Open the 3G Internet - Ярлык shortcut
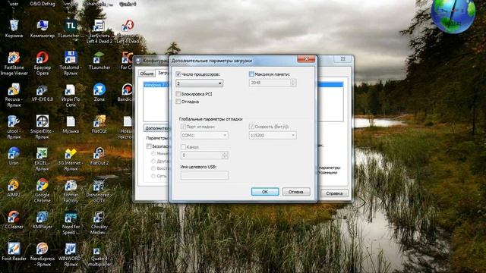Screen dimensions: 486x273 pyautogui.click(x=71, y=158)
